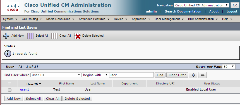This screenshot has height=105, width=240.
Task: Check the header select-all checkbox
Action: [9, 83]
